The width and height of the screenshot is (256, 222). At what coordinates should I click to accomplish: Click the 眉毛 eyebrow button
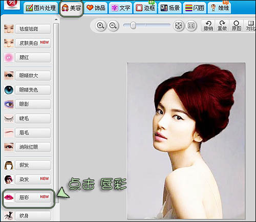tap(33, 132)
